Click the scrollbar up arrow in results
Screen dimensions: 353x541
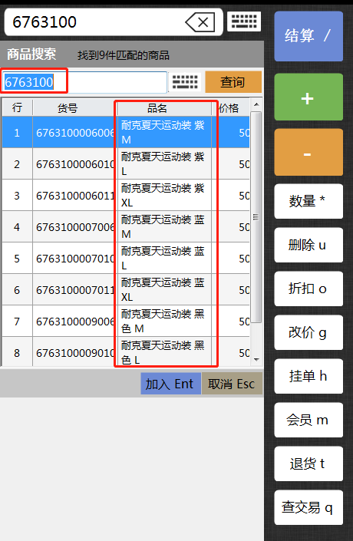click(x=256, y=104)
